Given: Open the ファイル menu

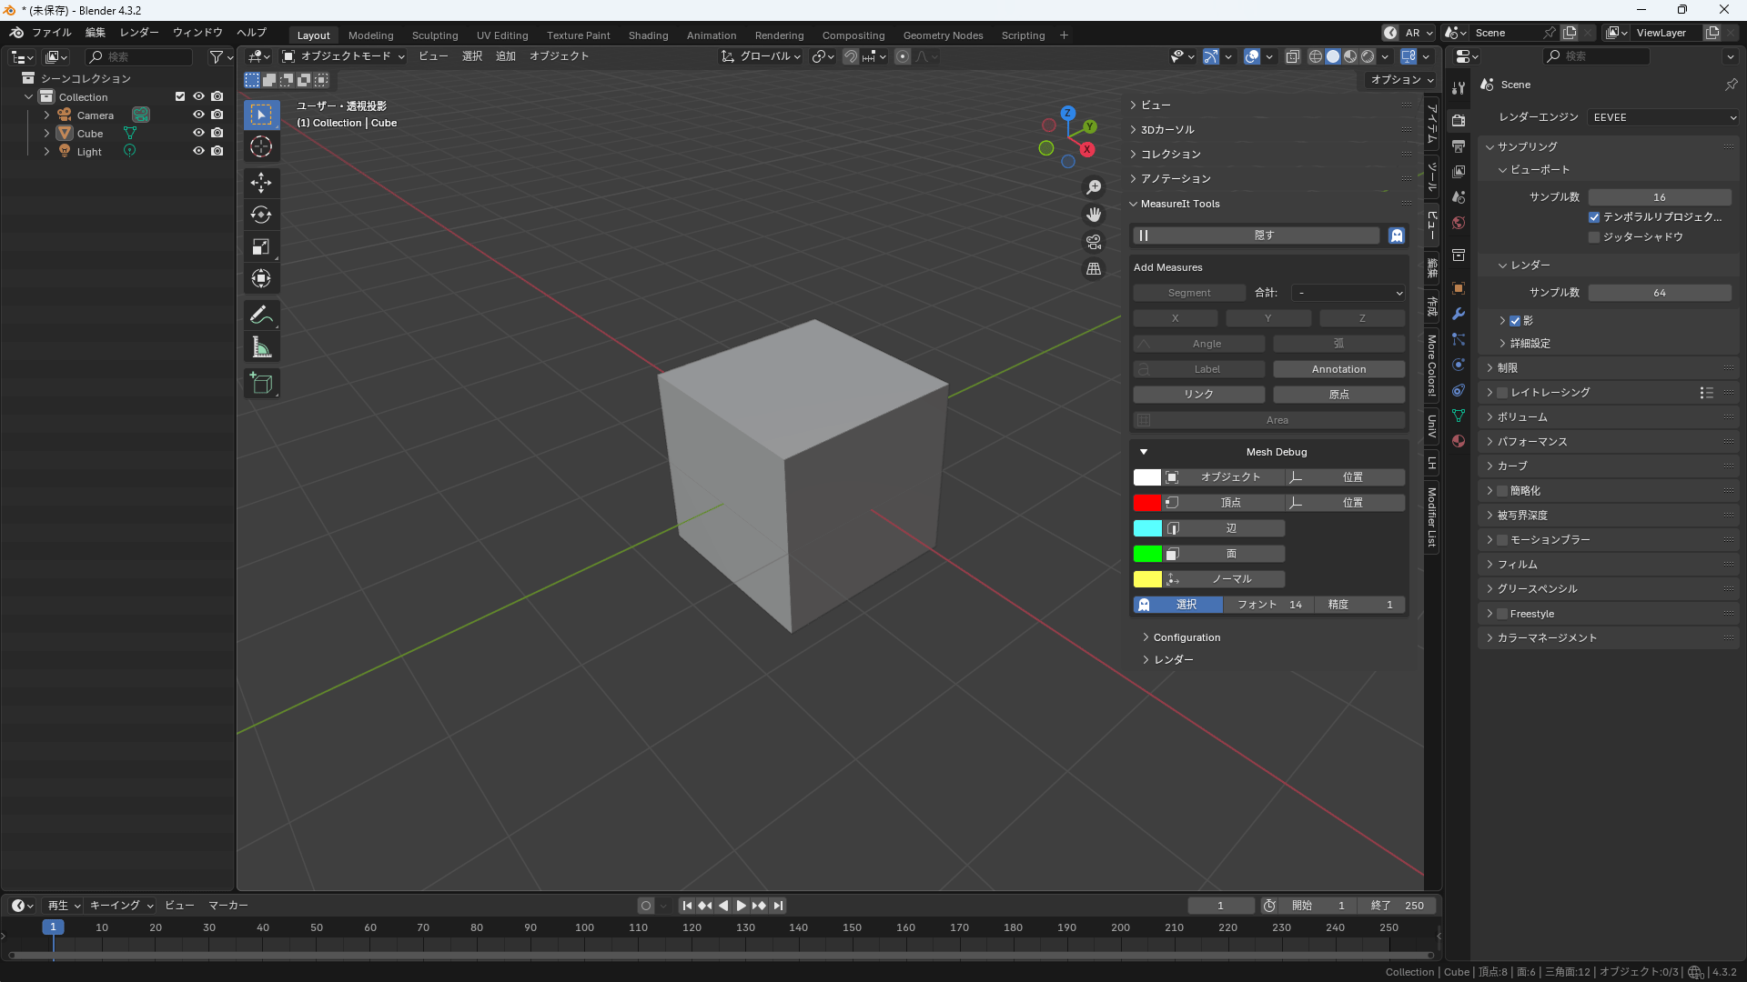Looking at the screenshot, I should click(52, 32).
